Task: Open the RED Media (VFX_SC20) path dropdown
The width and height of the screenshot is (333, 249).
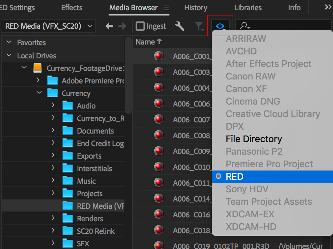Action: [x=49, y=26]
